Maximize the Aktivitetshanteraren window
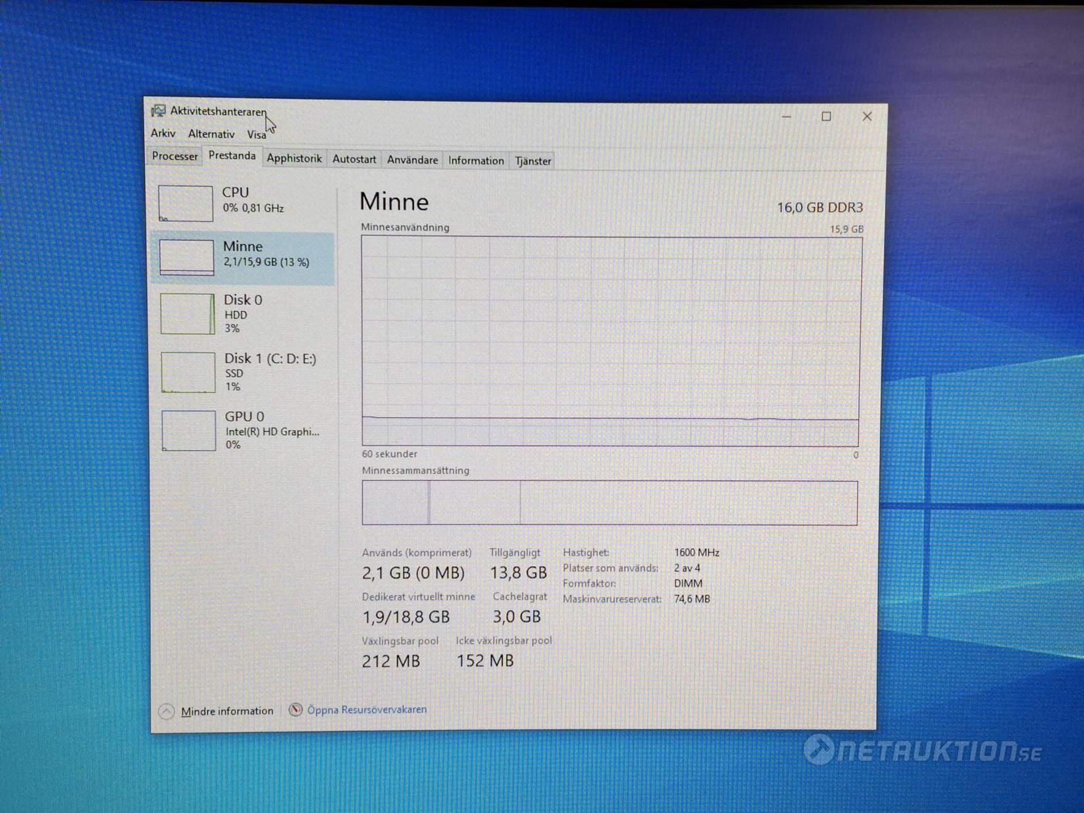This screenshot has width=1084, height=813. [826, 116]
